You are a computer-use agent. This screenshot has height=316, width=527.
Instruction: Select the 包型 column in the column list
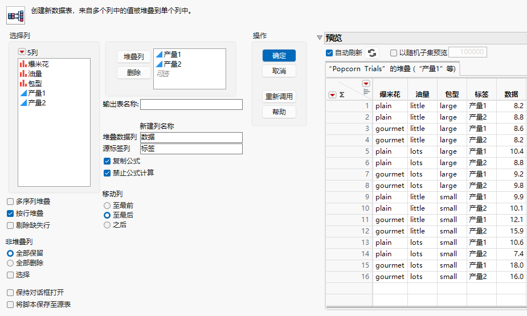(x=31, y=83)
